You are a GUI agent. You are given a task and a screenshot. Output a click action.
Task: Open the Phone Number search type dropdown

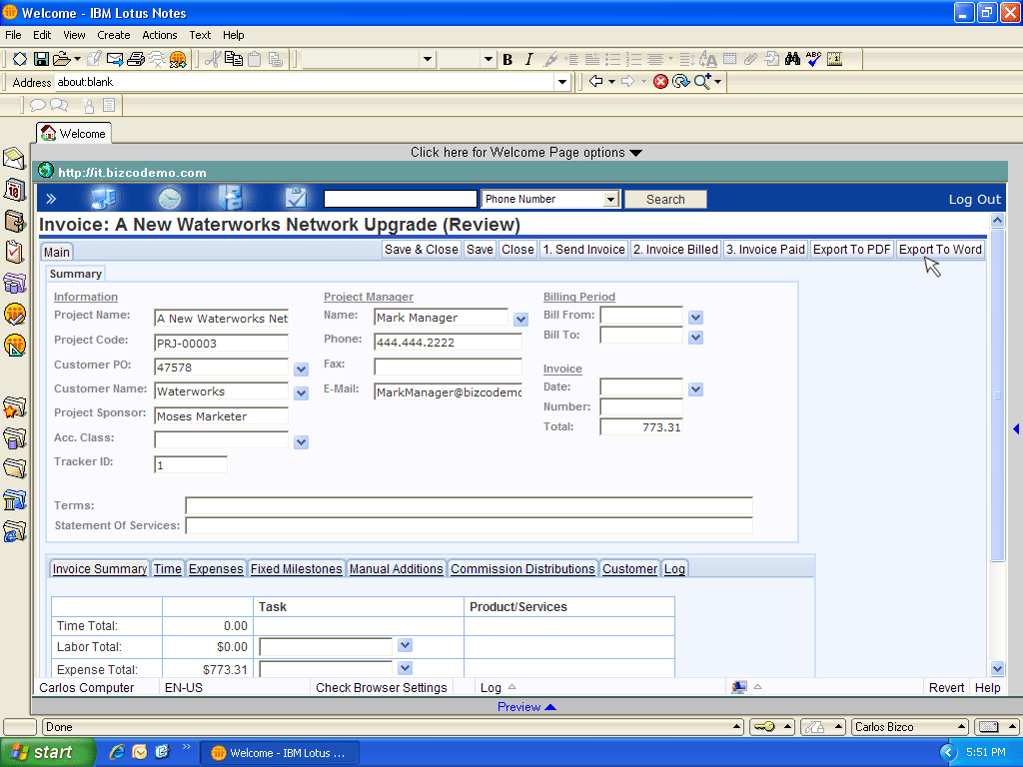tap(610, 199)
